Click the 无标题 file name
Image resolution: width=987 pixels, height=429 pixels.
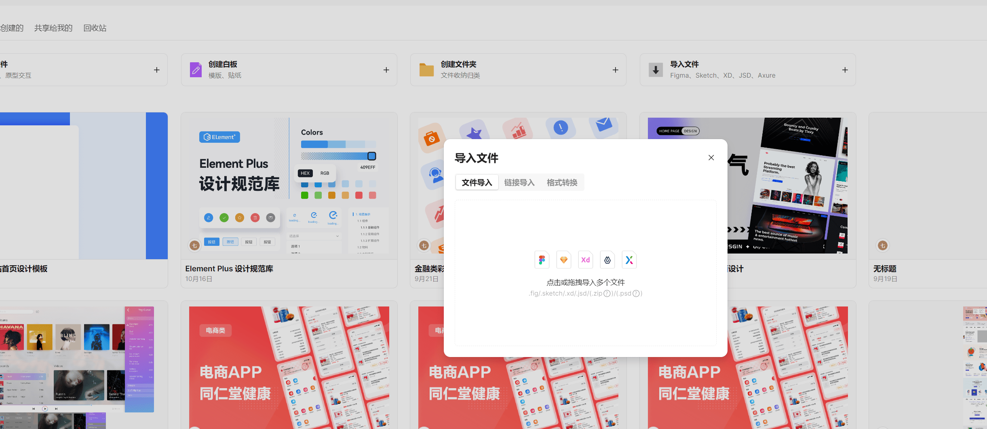point(885,268)
